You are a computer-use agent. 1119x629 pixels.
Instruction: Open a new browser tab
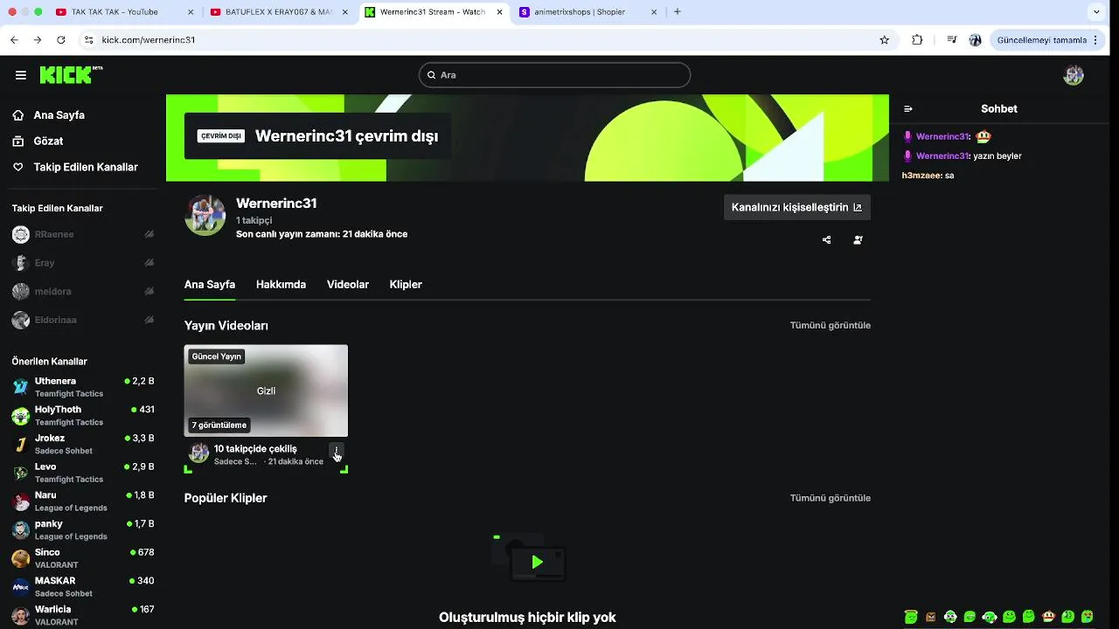[x=678, y=11]
